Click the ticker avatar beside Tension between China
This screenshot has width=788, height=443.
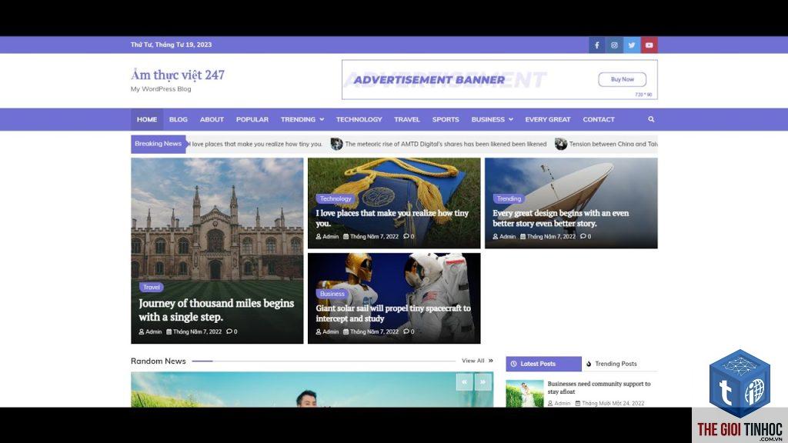561,144
